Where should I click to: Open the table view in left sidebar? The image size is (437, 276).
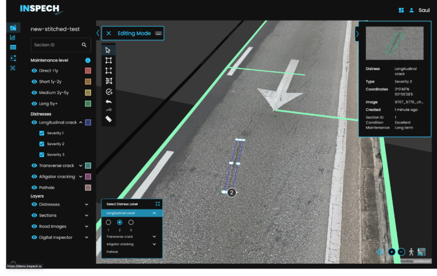pyautogui.click(x=12, y=47)
